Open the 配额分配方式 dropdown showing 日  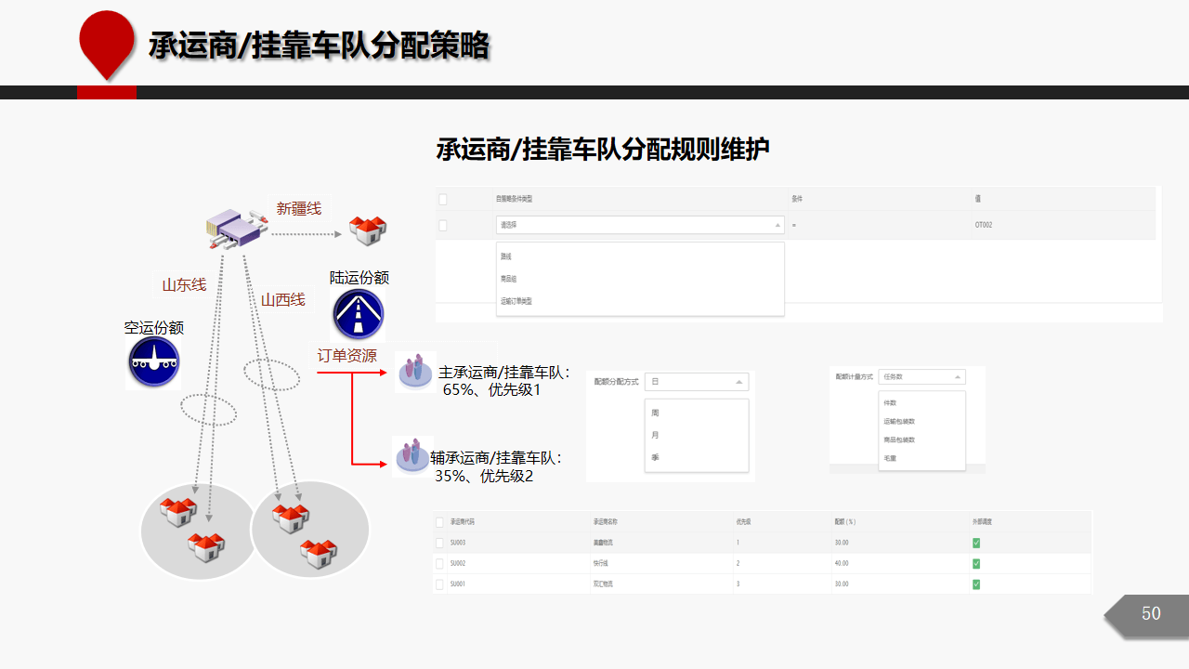pyautogui.click(x=697, y=382)
